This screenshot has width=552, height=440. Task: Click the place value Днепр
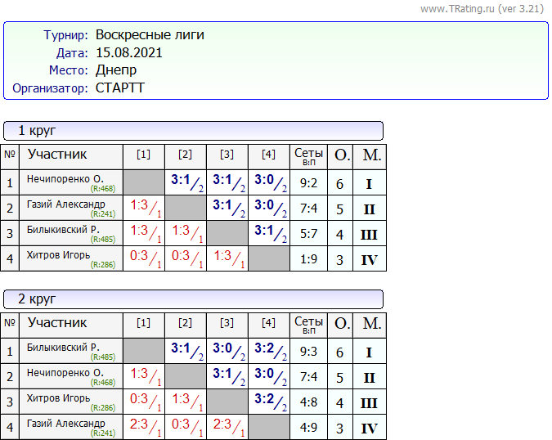tap(116, 70)
